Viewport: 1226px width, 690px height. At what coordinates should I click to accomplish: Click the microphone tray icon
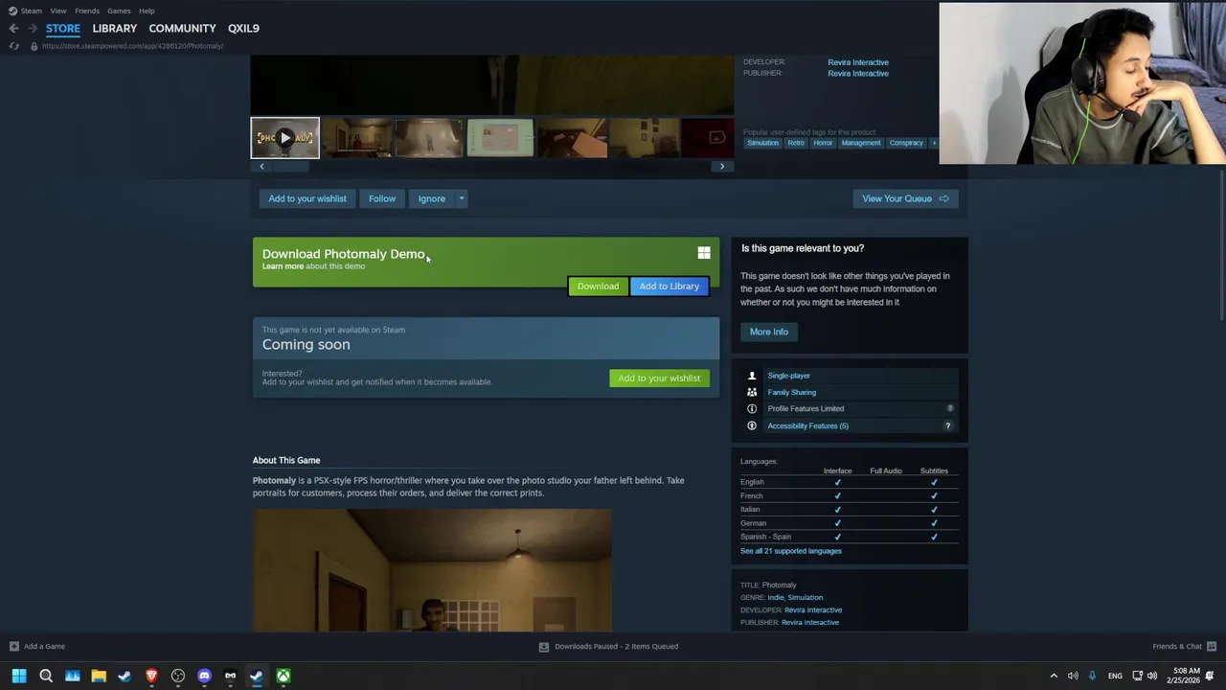click(x=1092, y=676)
